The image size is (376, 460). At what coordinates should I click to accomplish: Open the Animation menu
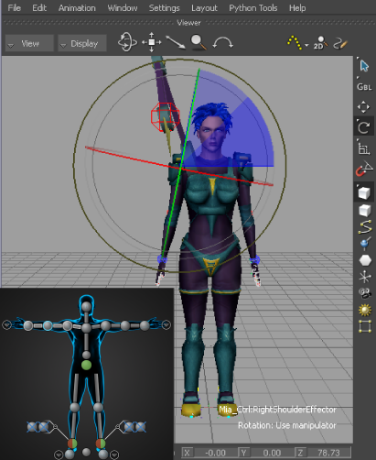(77, 8)
